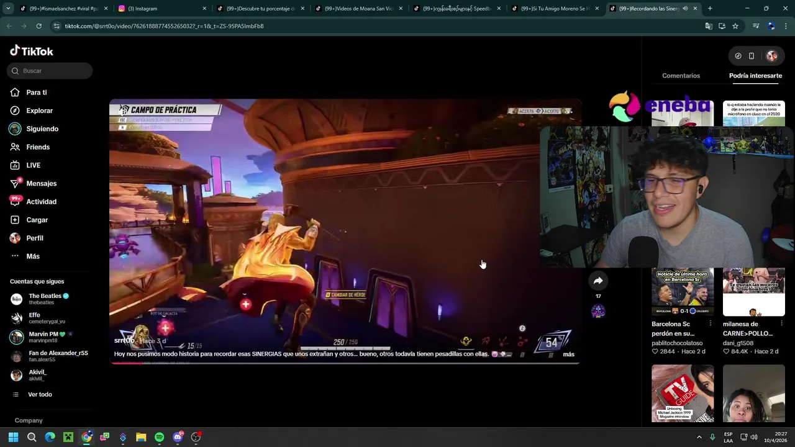Click the address bar URL

(165, 26)
